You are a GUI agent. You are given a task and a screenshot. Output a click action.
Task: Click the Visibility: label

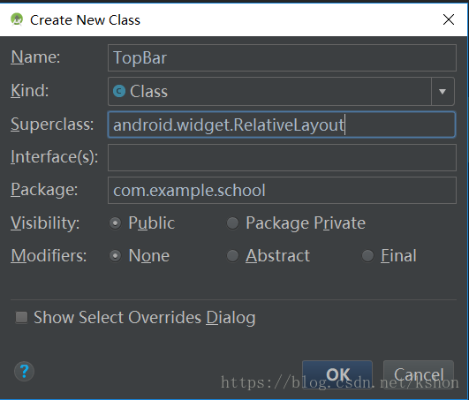tap(45, 223)
